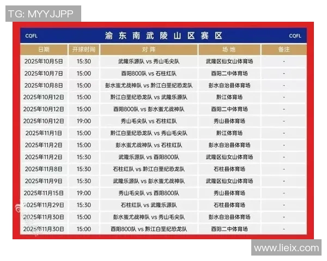Select matchup 酉阳800队 vs 石柱红队
This screenshot has height=261, width=327.
pos(149,73)
